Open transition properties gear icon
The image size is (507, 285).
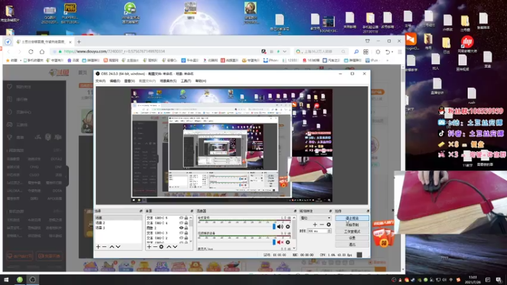tap(328, 225)
